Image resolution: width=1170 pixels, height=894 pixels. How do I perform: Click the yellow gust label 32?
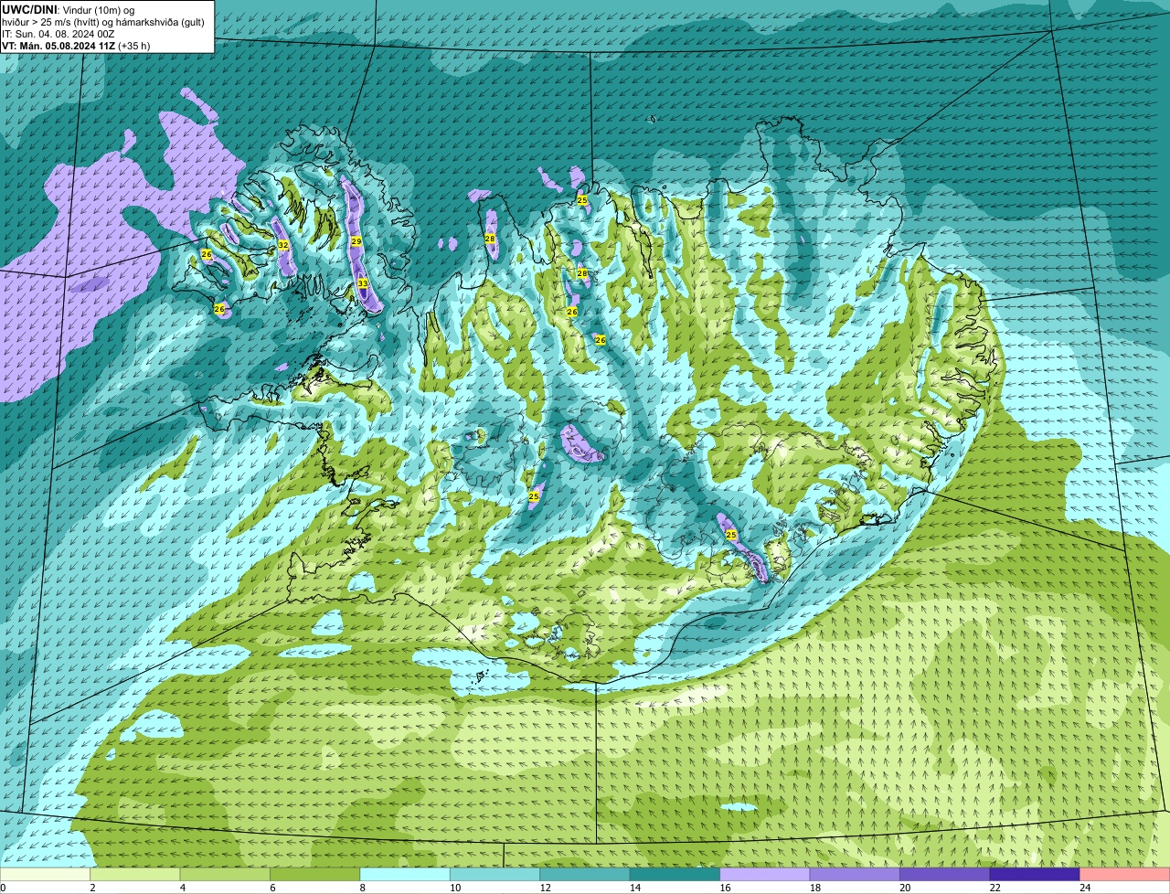click(x=283, y=245)
